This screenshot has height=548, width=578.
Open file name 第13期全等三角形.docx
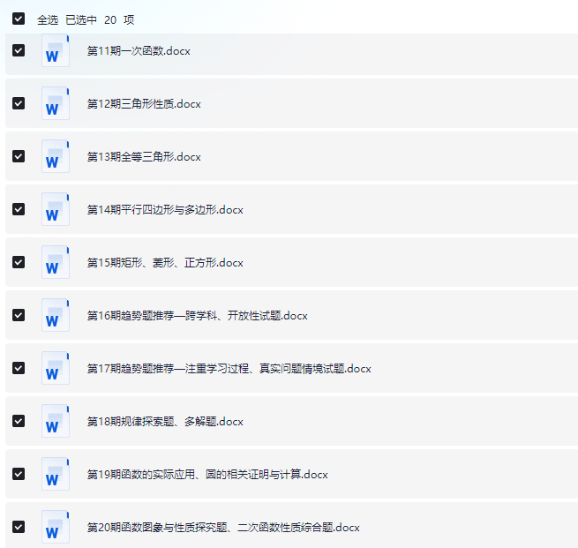click(144, 157)
